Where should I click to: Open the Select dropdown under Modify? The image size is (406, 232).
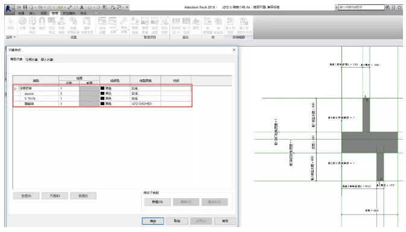pos(11,37)
